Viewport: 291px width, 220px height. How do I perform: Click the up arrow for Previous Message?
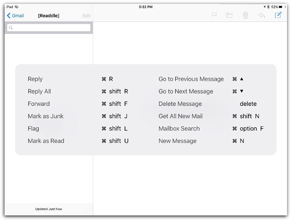[x=242, y=79]
